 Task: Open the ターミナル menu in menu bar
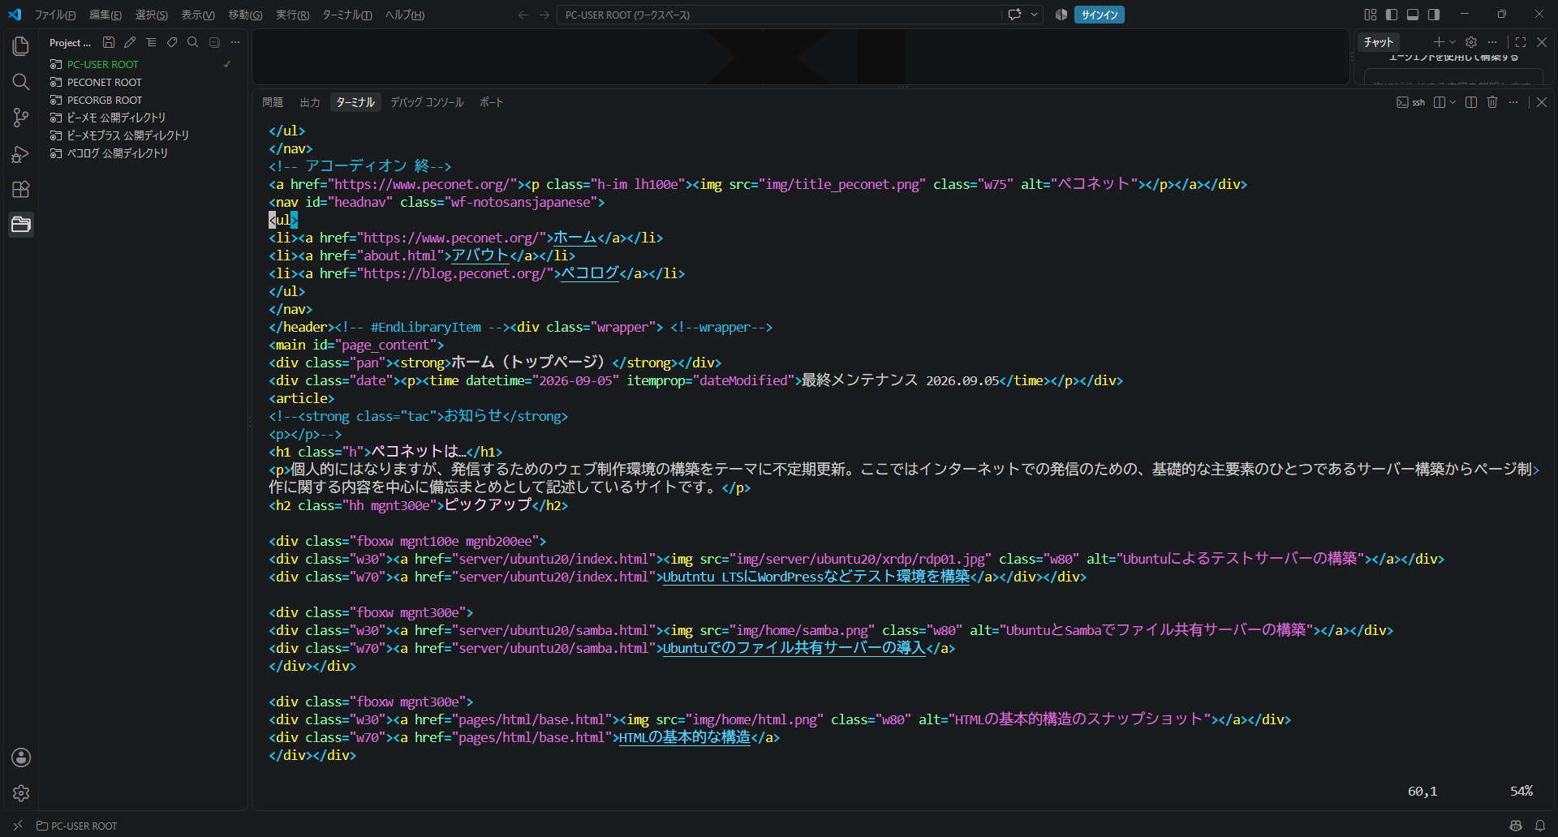347,15
